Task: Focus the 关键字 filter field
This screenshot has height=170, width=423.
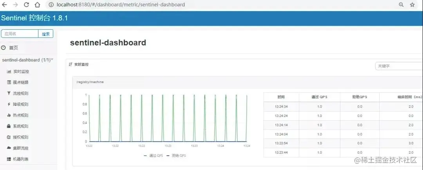Action: [x=399, y=66]
